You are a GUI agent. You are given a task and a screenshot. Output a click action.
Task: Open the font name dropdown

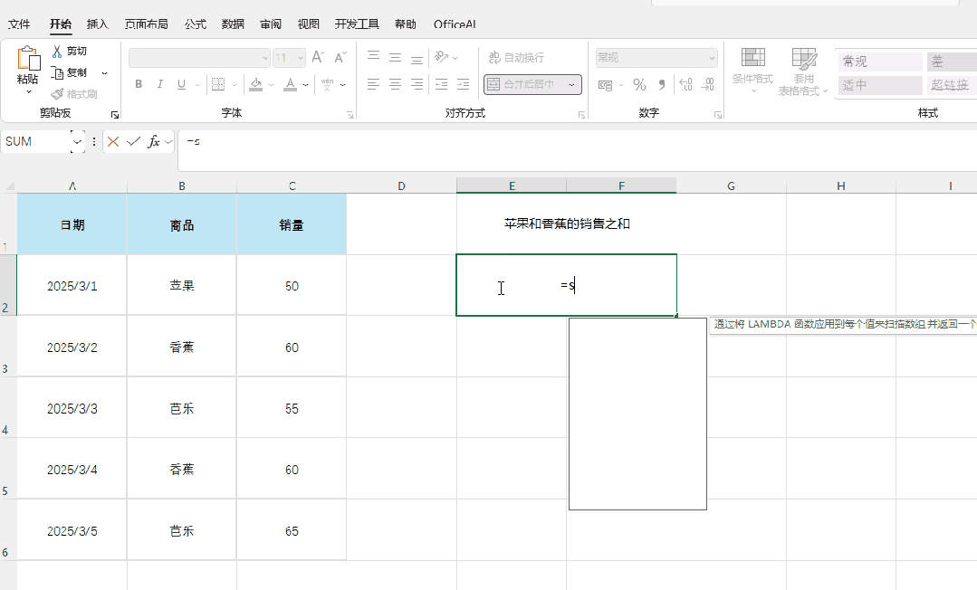point(265,58)
